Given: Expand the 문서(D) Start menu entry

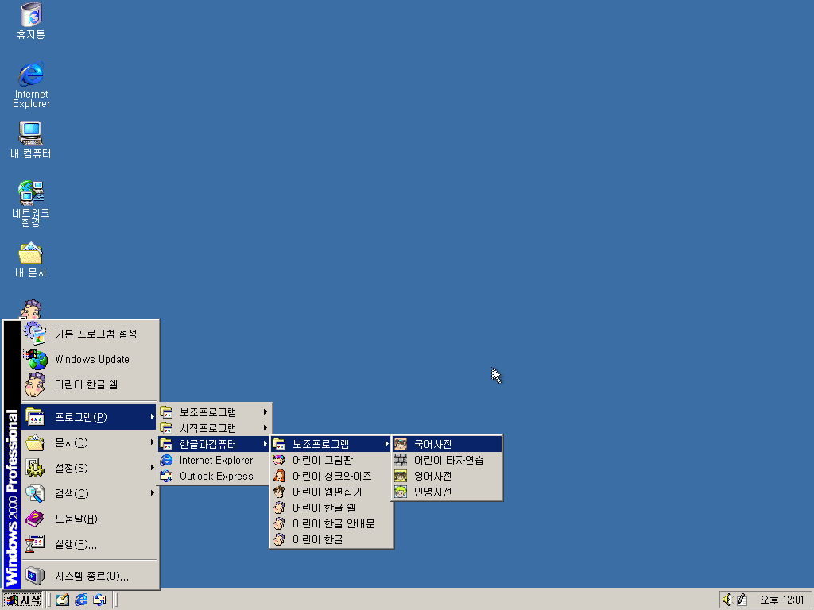Looking at the screenshot, I should (x=89, y=442).
